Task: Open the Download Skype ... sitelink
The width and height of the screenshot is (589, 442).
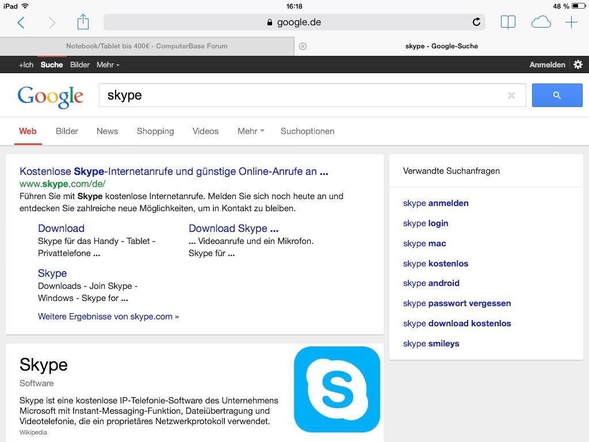Action: 234,228
